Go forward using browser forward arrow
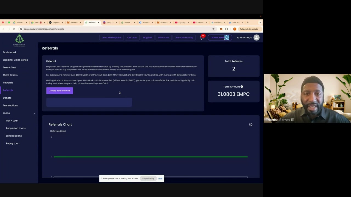Viewport: 351px width, 197px height. pos(9,29)
